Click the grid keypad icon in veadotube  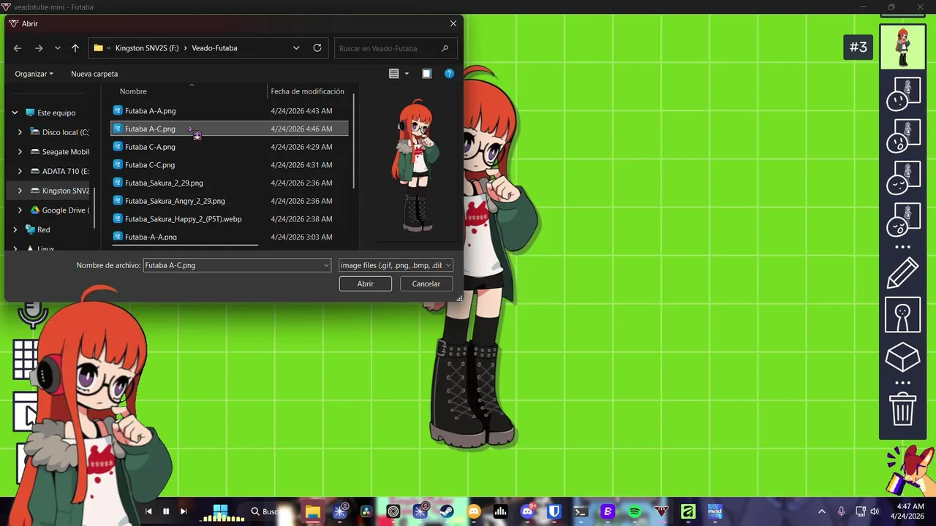tap(25, 359)
